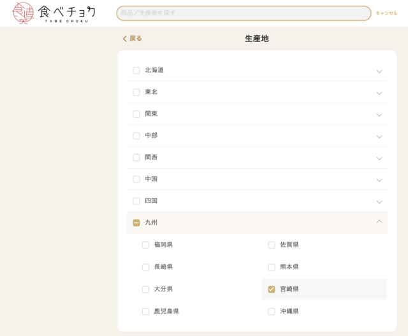Toggle the 九州 partially selected checkbox
Viewport: 408px width, 336px height.
(x=136, y=223)
